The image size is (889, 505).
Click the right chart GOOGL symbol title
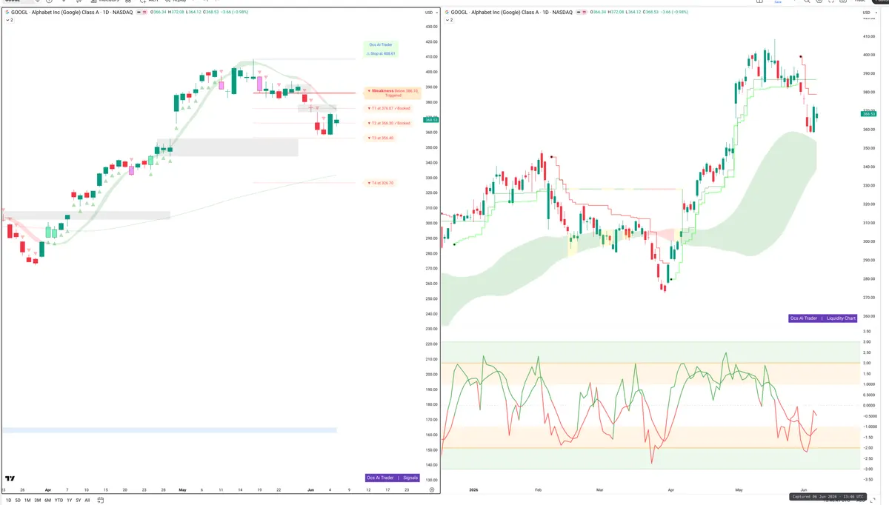point(512,13)
